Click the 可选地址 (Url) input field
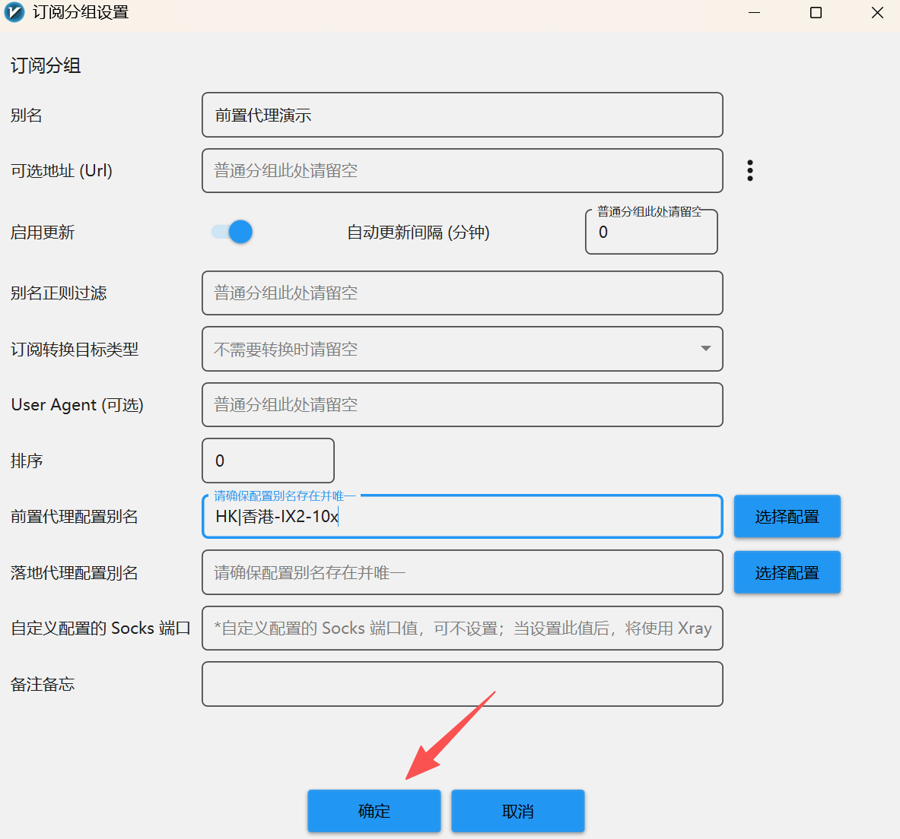 point(462,171)
